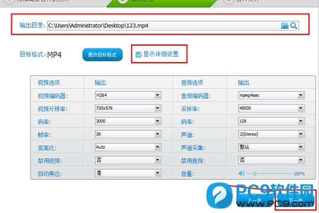Click the 声道采集 row label
Viewport: 319px width, 213px height.
[x=193, y=148]
